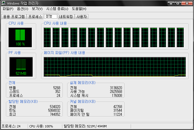194x130 pixels.
Task: Click the nonpaged kernel value 11224
Action: click(118, 114)
